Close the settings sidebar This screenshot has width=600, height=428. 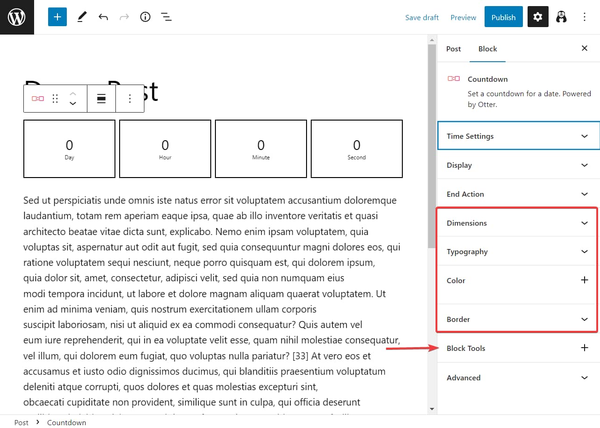click(x=585, y=48)
